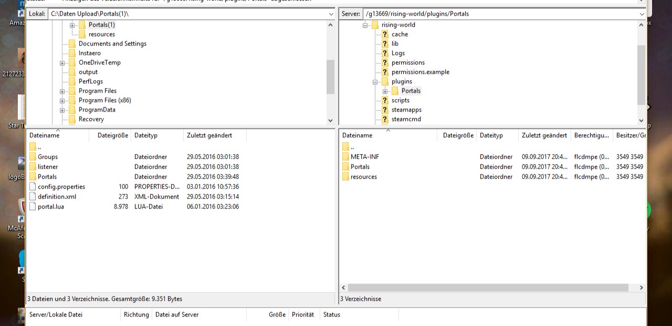Viewport: 672px width, 326px height.
Task: Click question-mark icon beside steamcmd folder
Action: [385, 119]
